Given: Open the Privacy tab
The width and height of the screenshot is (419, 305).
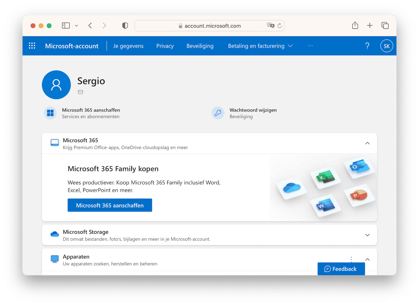Looking at the screenshot, I should 165,46.
